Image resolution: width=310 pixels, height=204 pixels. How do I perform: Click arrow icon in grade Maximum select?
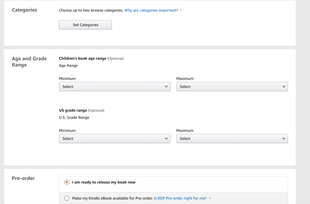pos(284,138)
